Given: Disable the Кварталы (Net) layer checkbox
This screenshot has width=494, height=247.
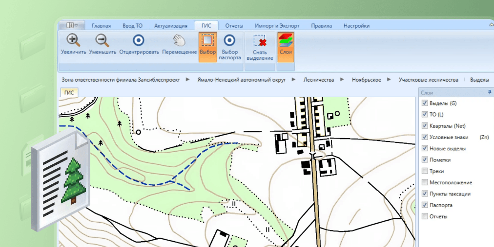Looking at the screenshot, I should [x=425, y=126].
